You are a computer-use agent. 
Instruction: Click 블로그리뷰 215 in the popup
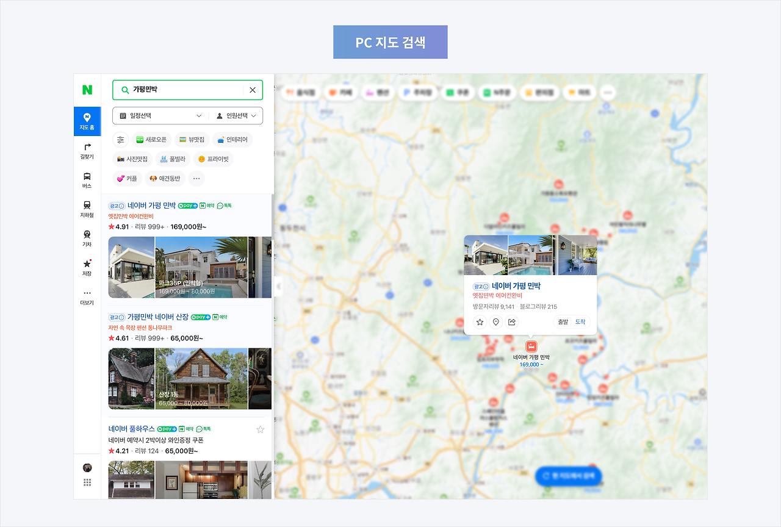click(x=539, y=307)
